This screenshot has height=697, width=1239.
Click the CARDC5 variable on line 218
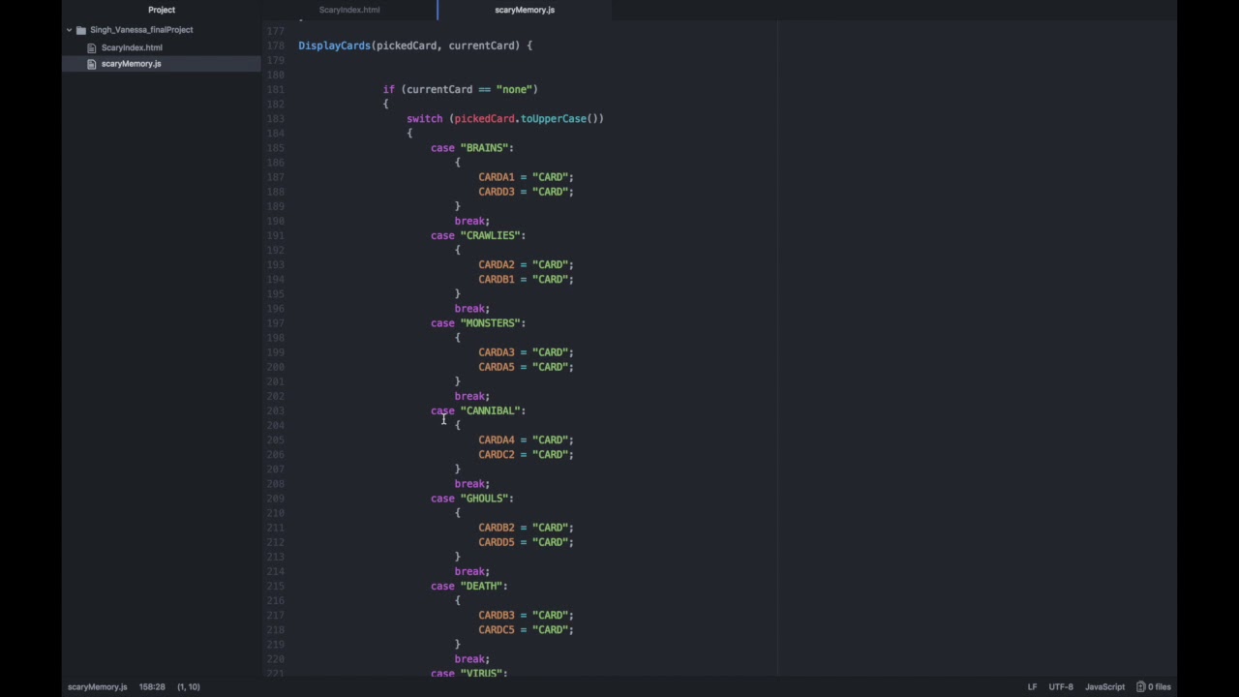497,629
